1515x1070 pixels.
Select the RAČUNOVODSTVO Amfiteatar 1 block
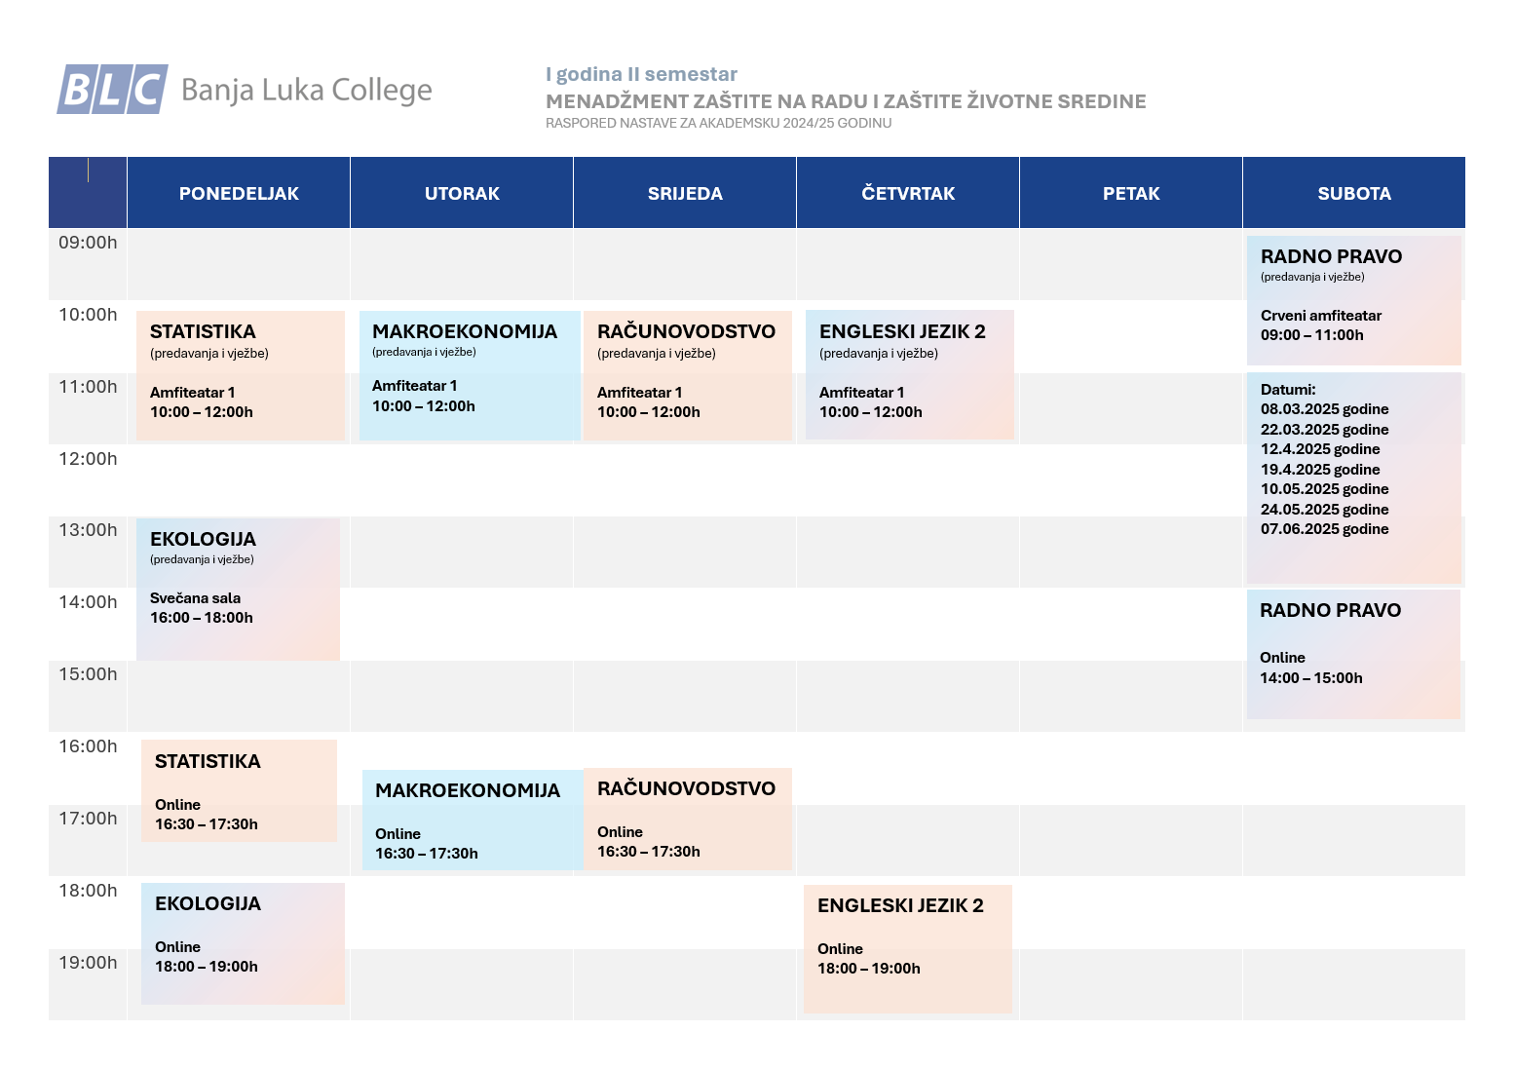point(688,375)
